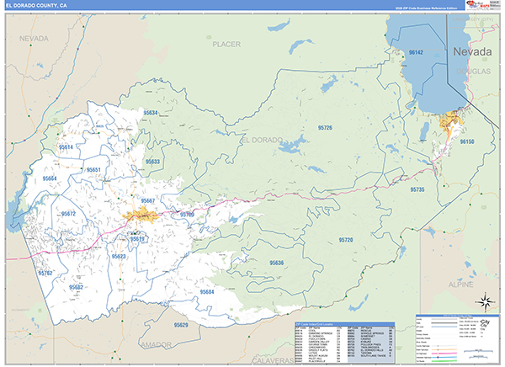Select ZIP code label 95634
505x367 pixels.
(151, 113)
